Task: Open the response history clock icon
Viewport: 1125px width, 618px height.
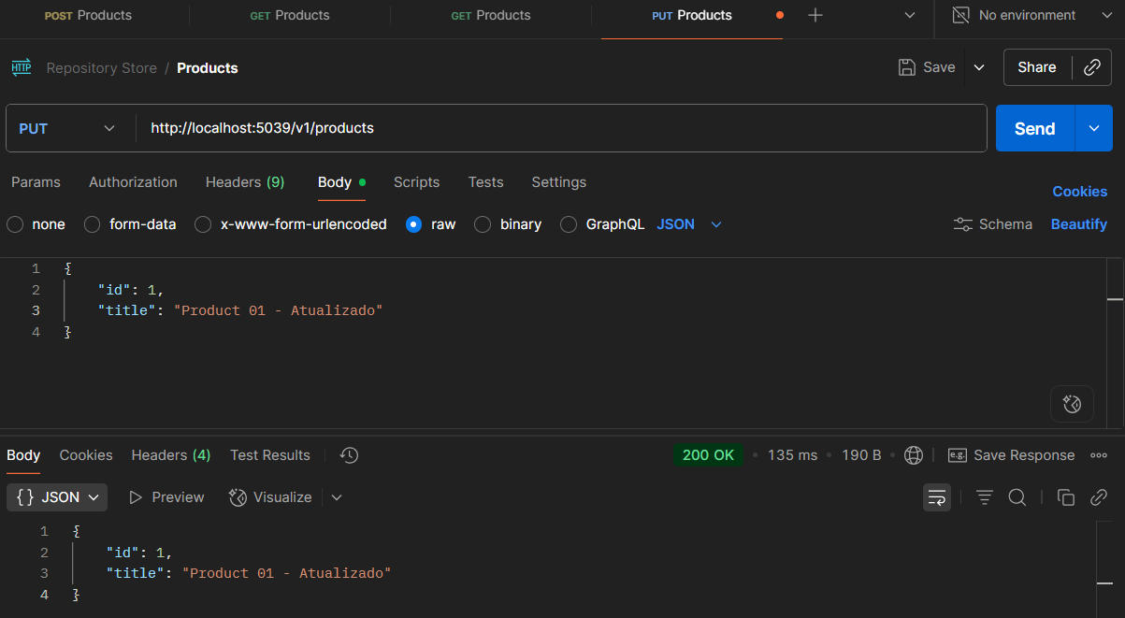Action: point(349,455)
